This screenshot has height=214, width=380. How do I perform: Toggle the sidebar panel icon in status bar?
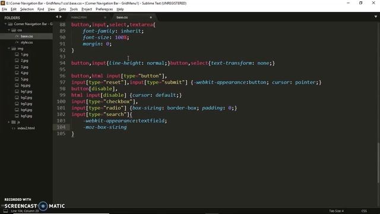click(x=5, y=211)
